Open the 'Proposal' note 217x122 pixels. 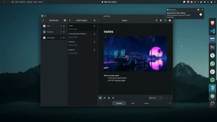(x=82, y=43)
